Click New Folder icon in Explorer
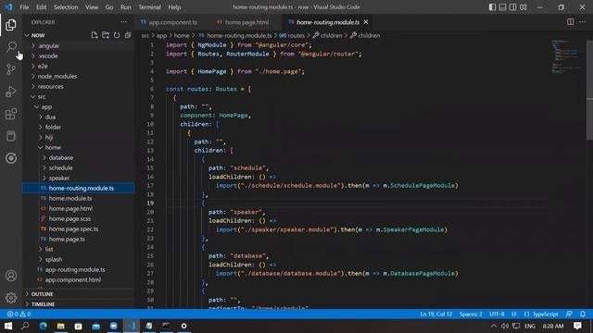Screen dimensions: 593x333 [x=106, y=35]
